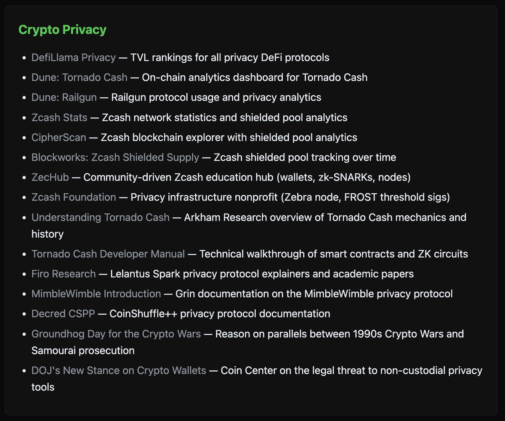
Task: Visit the Dune: Railgun dashboard link
Action: click(64, 97)
